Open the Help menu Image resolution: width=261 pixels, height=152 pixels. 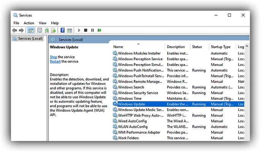coord(55,23)
